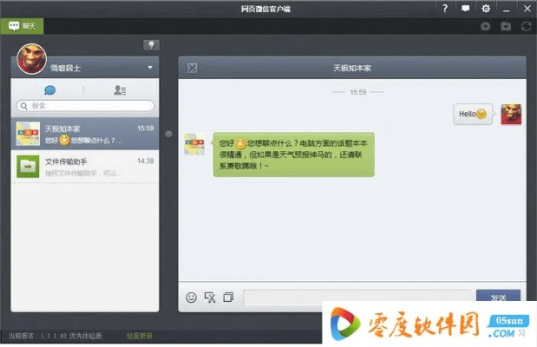Click the 15:59 timestamp in chat list
Viewport: 537px width, 347px height.
145,128
